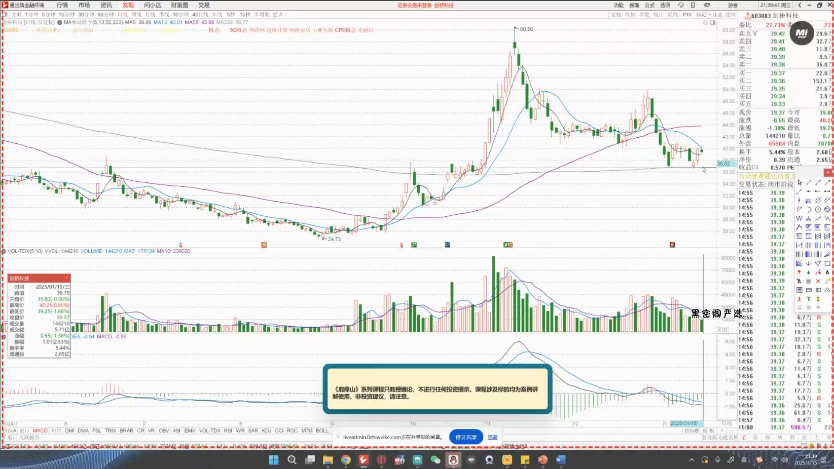Open the 复权 adjustment options

pos(616,15)
